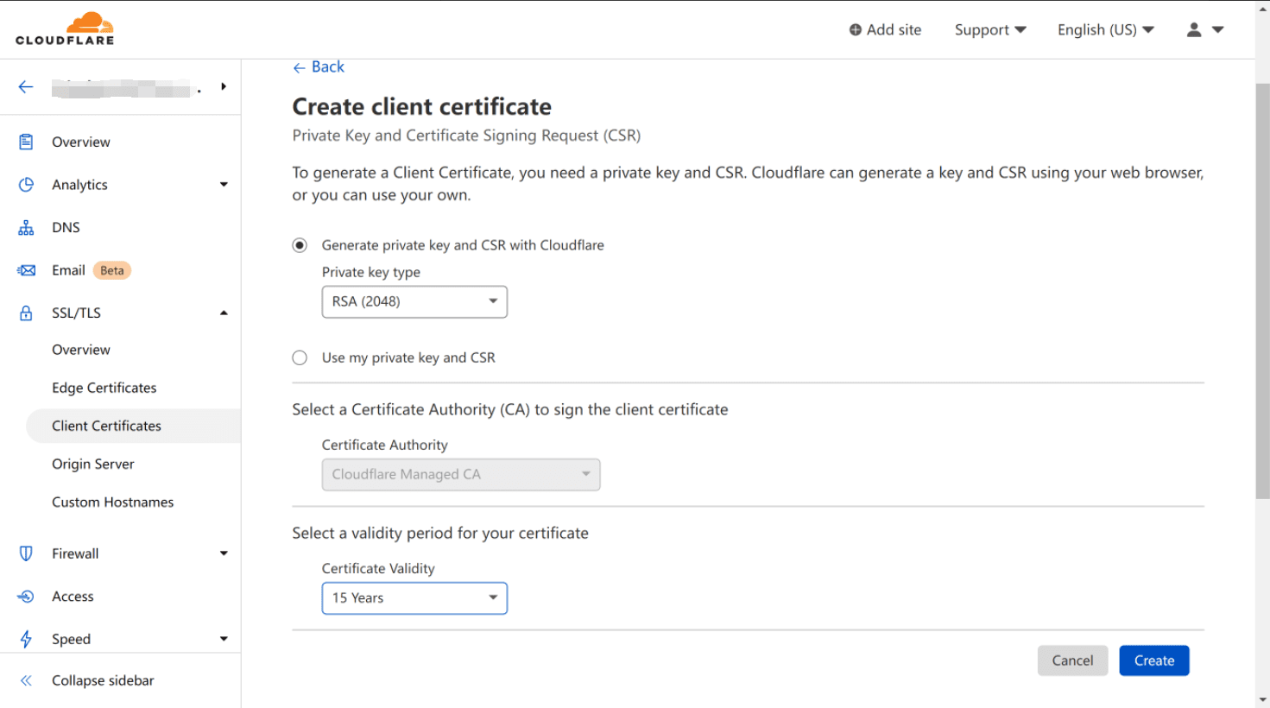Image resolution: width=1270 pixels, height=708 pixels.
Task: Click the Create button
Action: pyautogui.click(x=1153, y=661)
